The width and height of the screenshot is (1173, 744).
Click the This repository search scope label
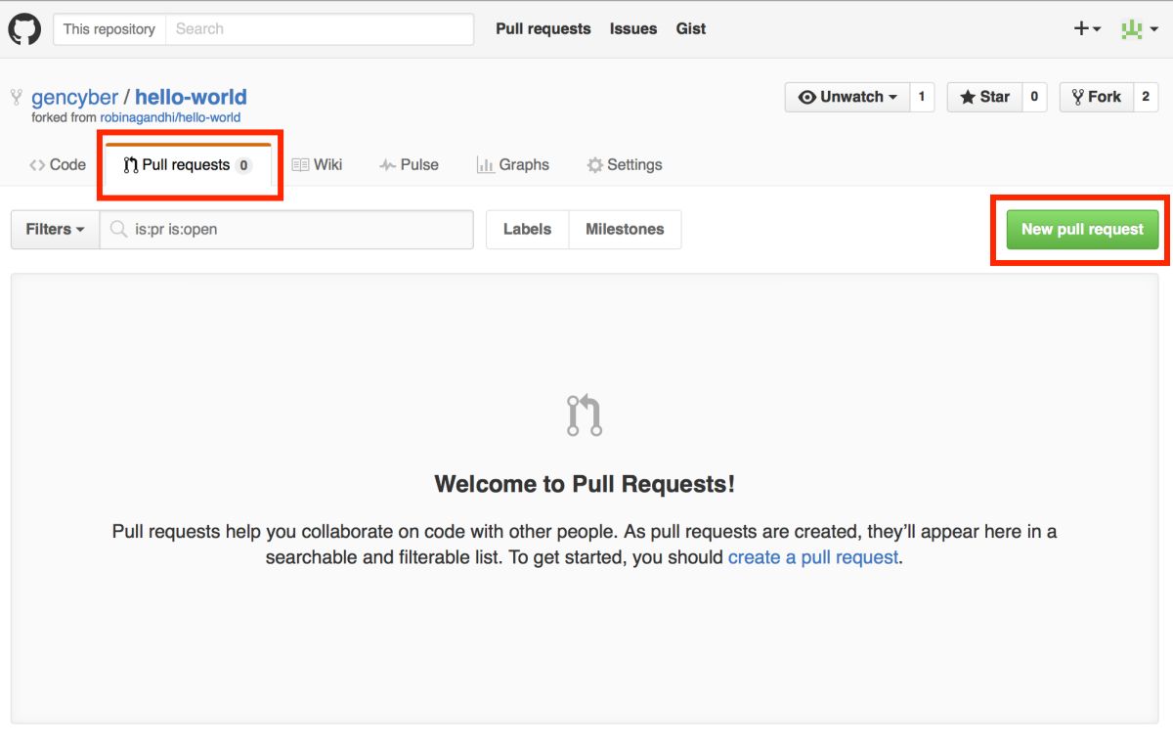pyautogui.click(x=109, y=29)
